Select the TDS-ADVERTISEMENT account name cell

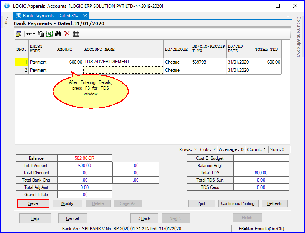click(x=123, y=62)
